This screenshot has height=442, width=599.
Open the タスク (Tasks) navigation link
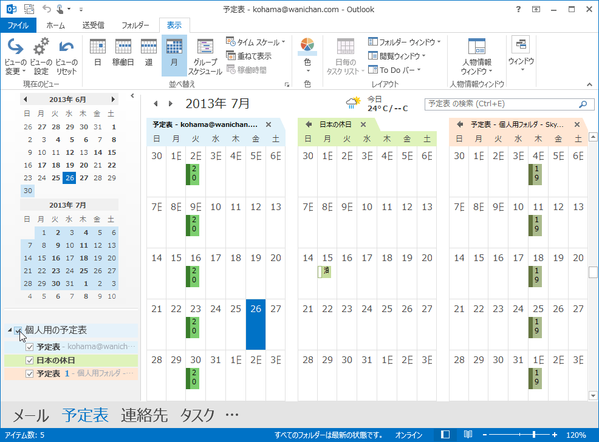197,415
